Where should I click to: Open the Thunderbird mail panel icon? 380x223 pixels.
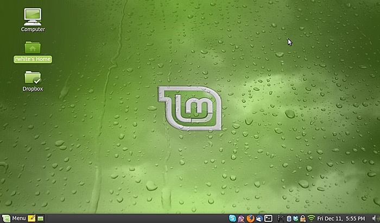tap(259, 219)
